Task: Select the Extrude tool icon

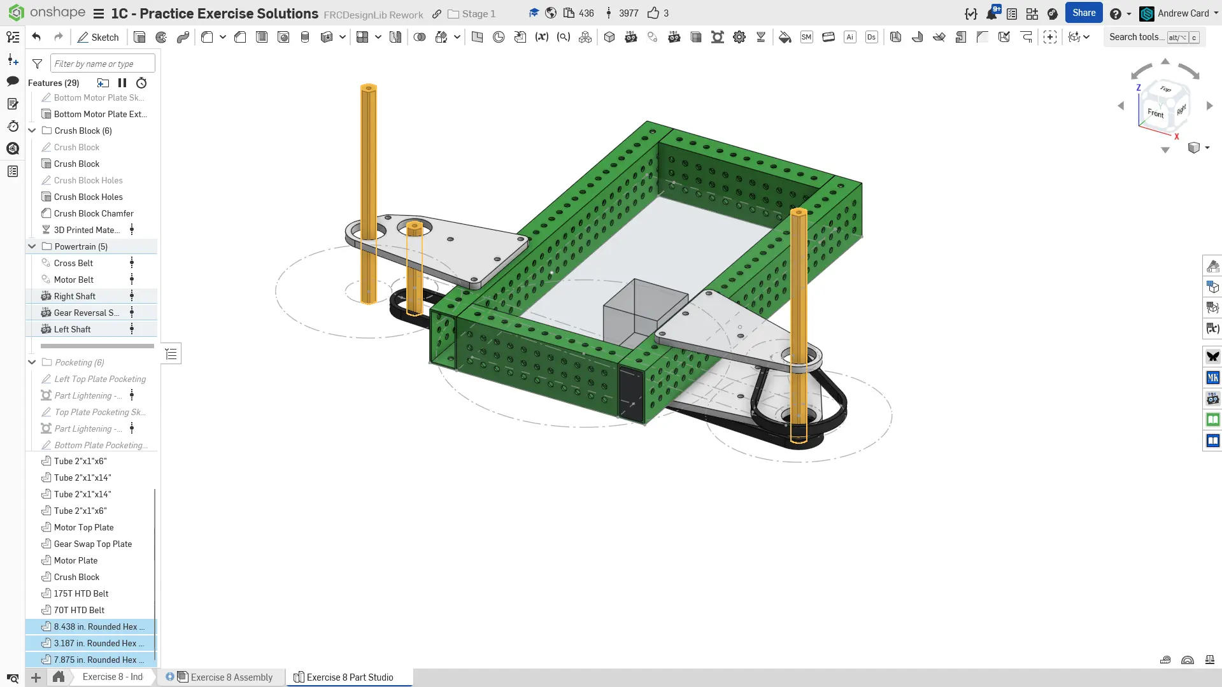Action: pyautogui.click(x=139, y=37)
